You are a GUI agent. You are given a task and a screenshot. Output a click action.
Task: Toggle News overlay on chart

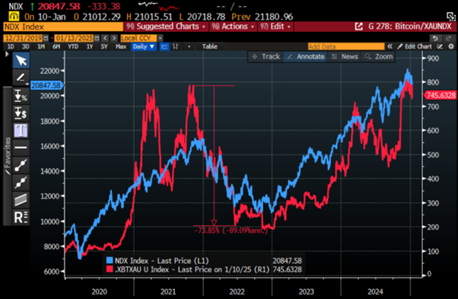point(345,56)
